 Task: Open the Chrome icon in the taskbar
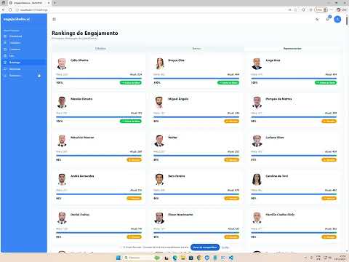click(x=199, y=258)
